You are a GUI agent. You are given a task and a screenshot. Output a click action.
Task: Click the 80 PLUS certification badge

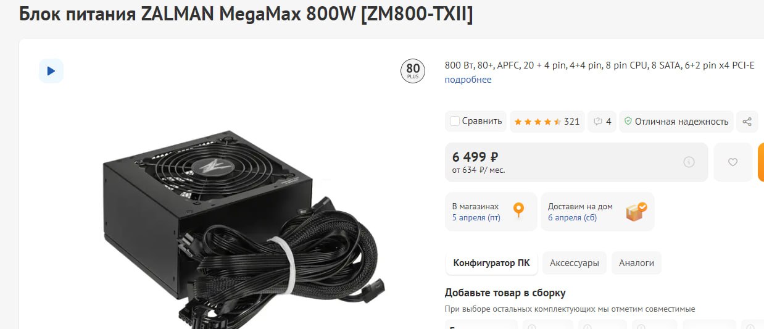pos(413,71)
